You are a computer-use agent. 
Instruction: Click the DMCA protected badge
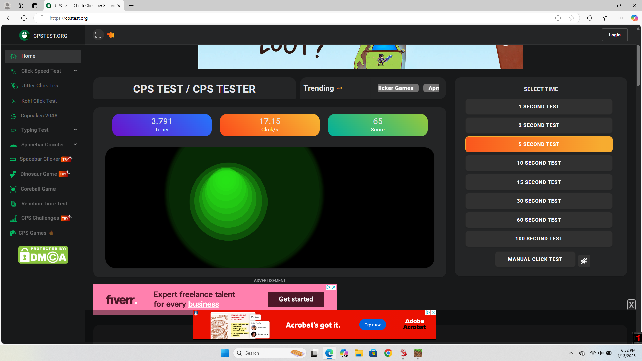43,255
